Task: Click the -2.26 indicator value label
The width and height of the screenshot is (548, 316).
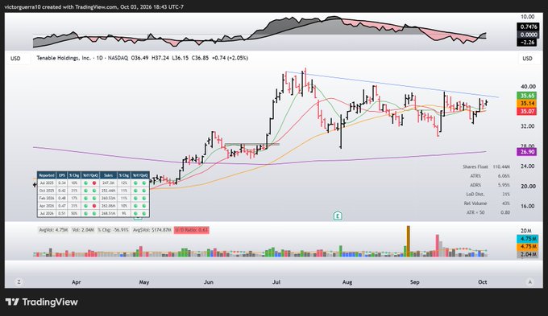Action: coord(527,42)
